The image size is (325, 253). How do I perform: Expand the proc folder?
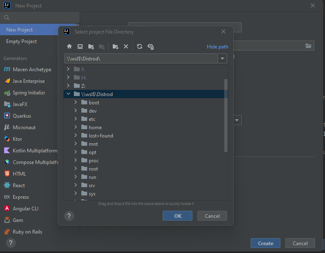click(x=76, y=161)
